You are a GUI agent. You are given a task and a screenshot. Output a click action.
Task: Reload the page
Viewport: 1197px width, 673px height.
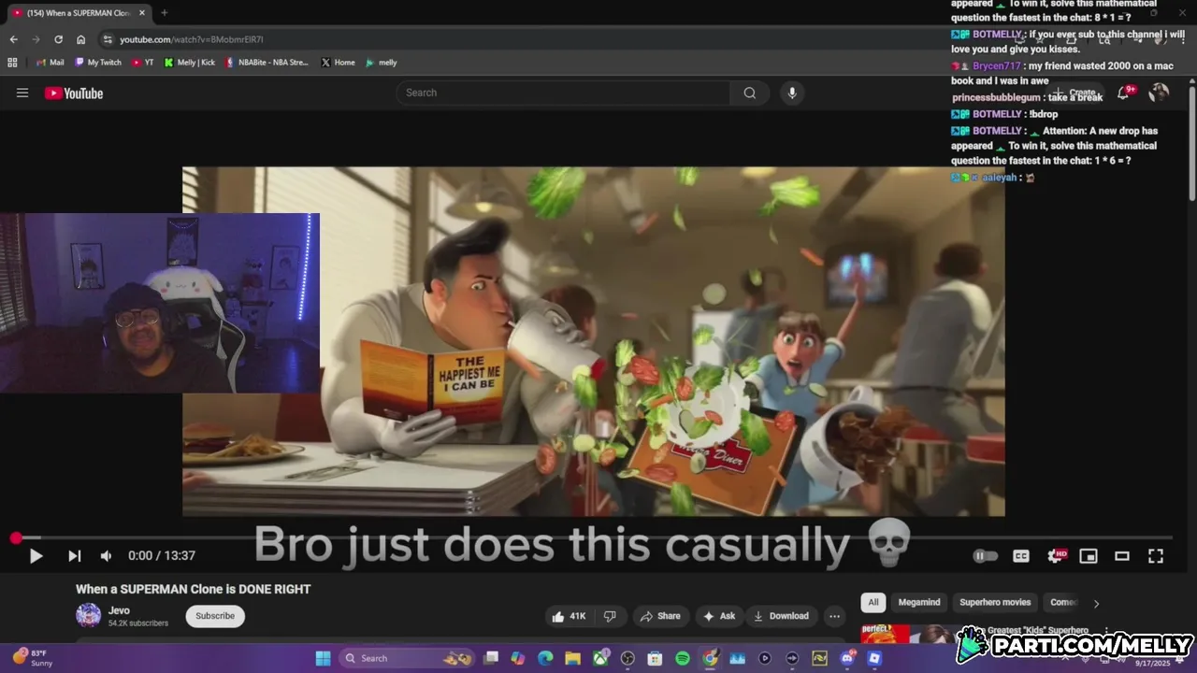click(x=58, y=39)
